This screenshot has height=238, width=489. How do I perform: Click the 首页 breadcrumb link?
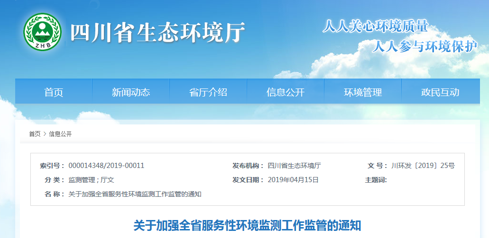(35, 134)
